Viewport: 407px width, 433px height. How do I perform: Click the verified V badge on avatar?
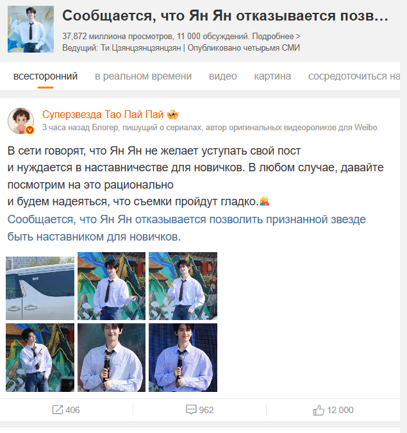(29, 130)
